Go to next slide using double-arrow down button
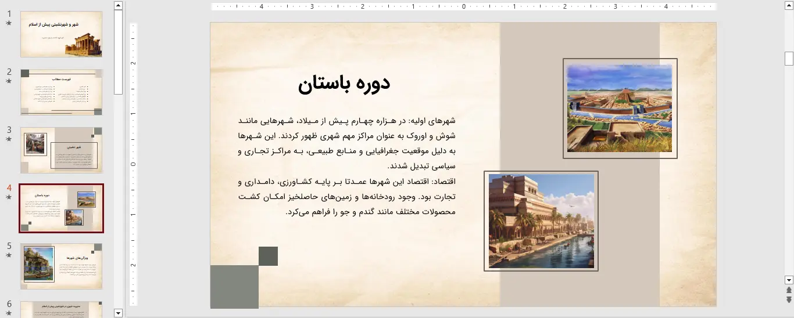Screen dimensions: 794x318 point(789,299)
